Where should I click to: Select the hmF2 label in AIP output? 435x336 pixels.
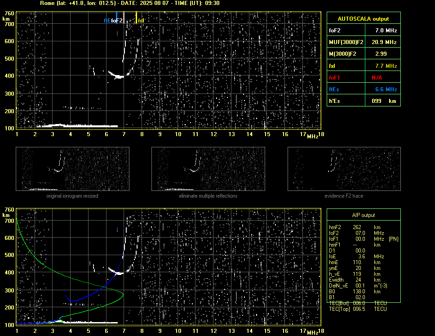coord(335,227)
